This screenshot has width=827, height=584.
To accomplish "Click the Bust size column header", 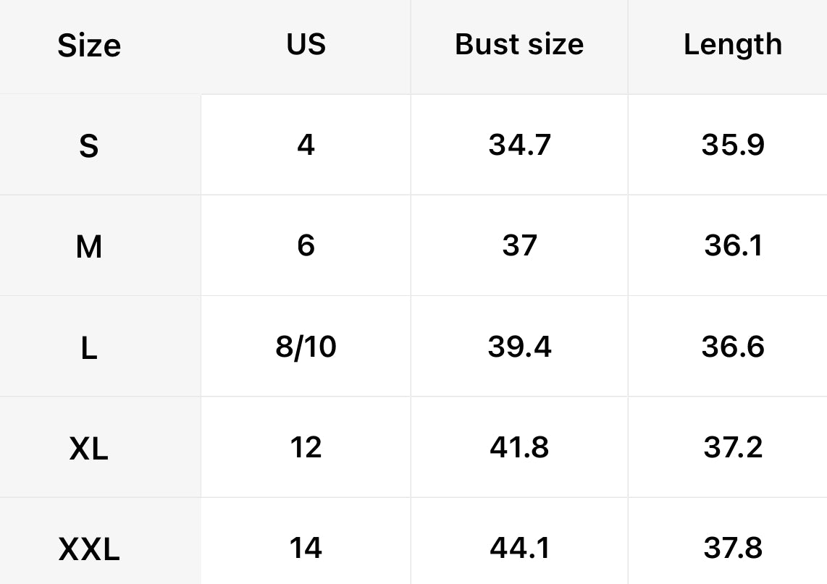I will pos(519,45).
